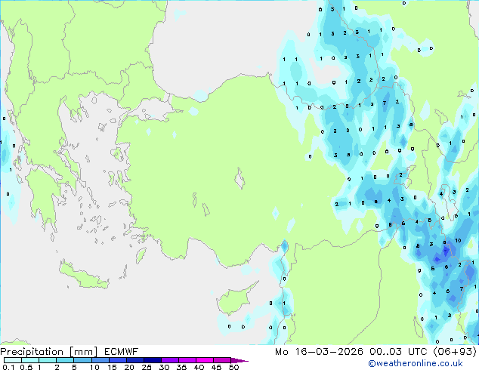
Task: Click the legend label '40'
Action: [x=199, y=367]
